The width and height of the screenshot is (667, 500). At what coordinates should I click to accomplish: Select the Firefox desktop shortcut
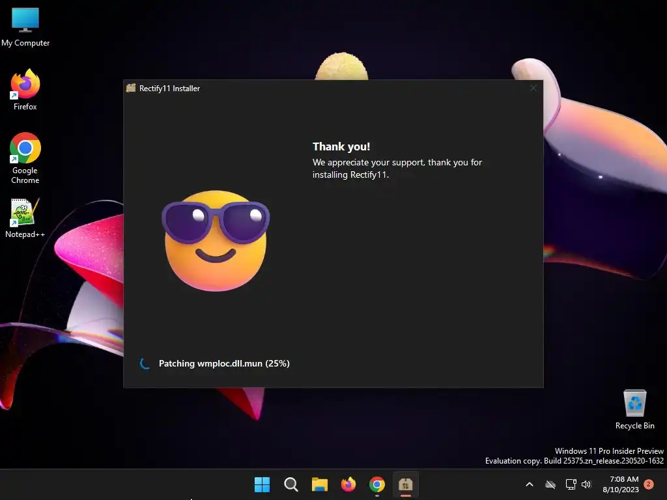[x=25, y=90]
